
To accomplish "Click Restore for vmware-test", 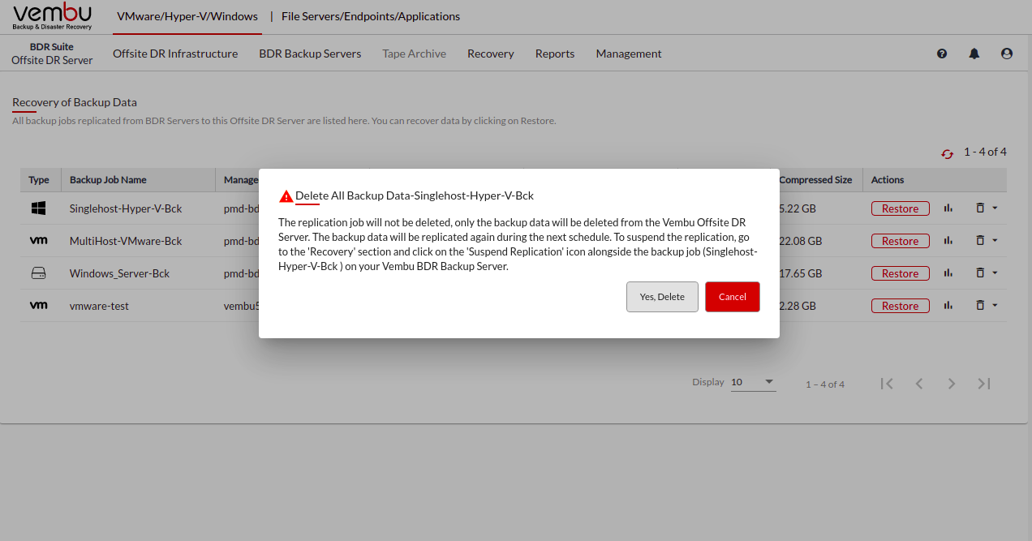I will [900, 306].
